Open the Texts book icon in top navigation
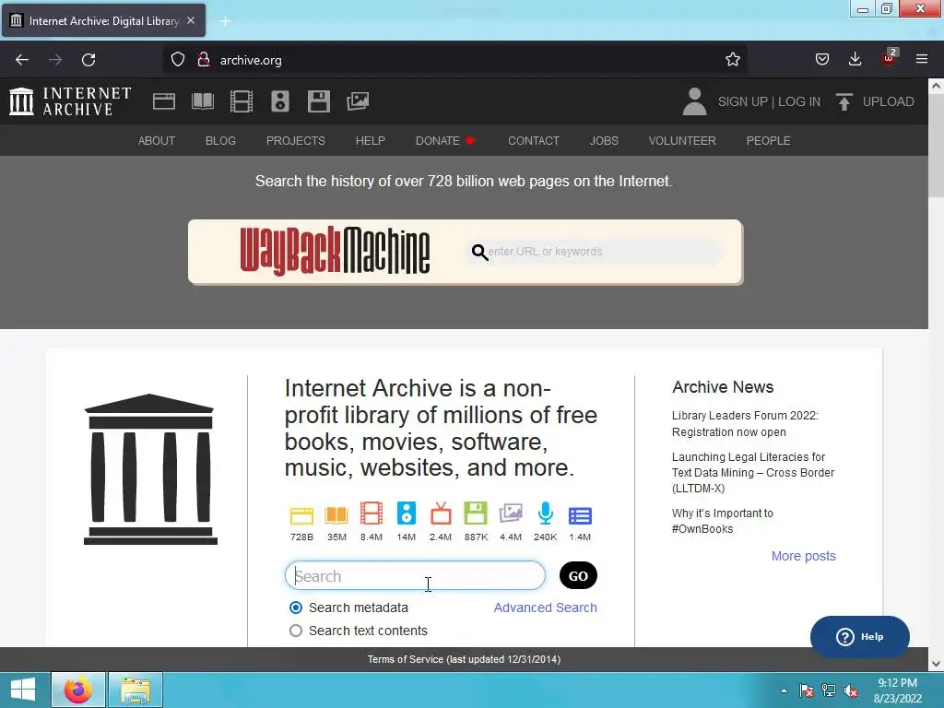 tap(203, 101)
